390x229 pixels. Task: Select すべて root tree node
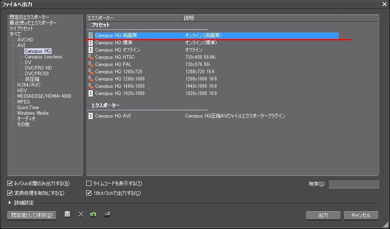coord(15,34)
